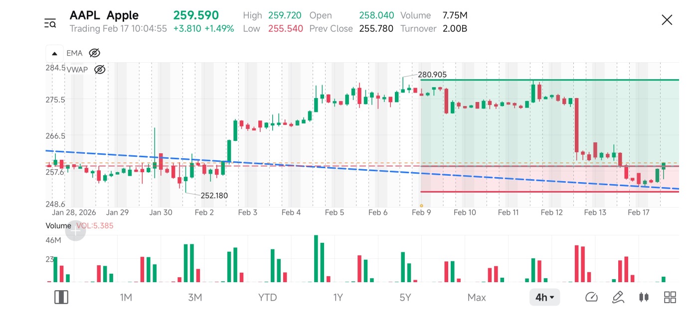Close the AAPL chart view
The image size is (697, 321).
click(x=667, y=20)
